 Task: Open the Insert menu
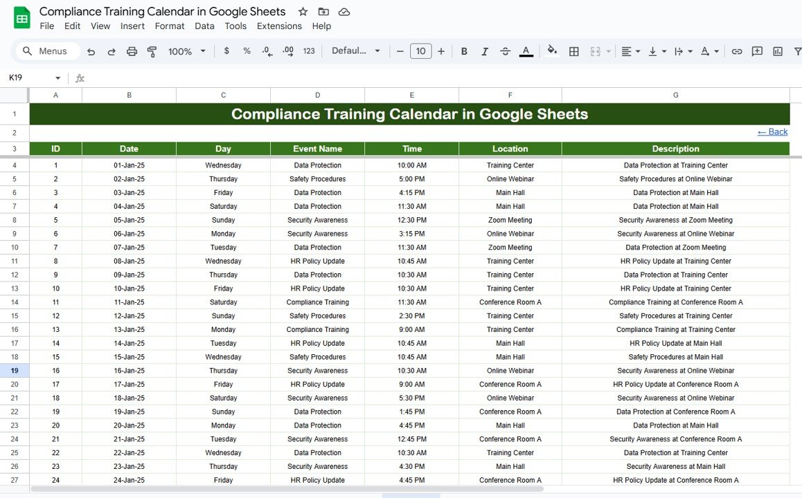pos(132,26)
